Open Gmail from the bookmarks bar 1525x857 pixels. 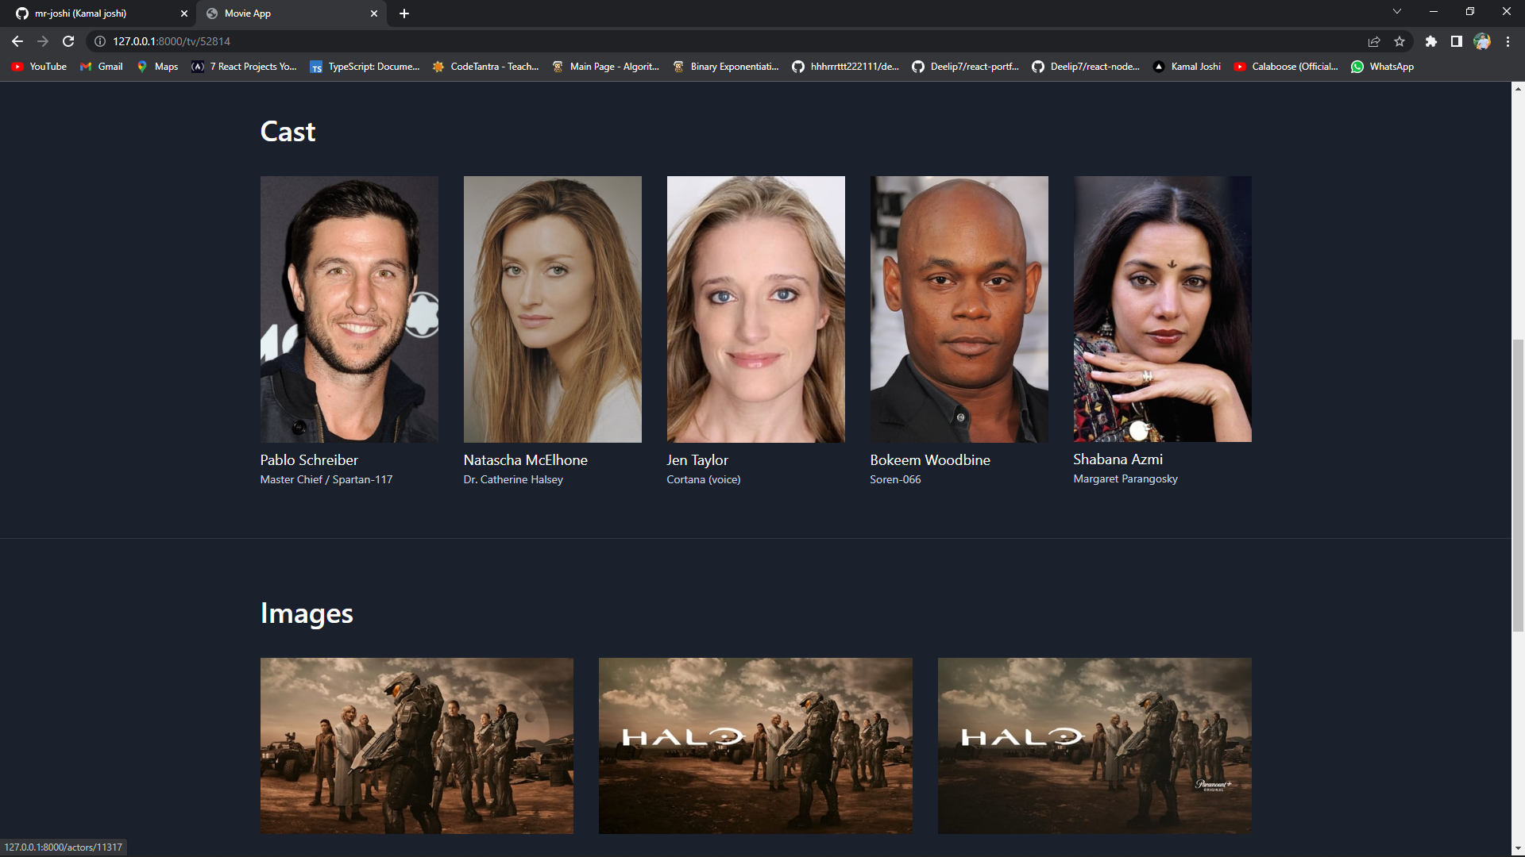click(x=100, y=67)
